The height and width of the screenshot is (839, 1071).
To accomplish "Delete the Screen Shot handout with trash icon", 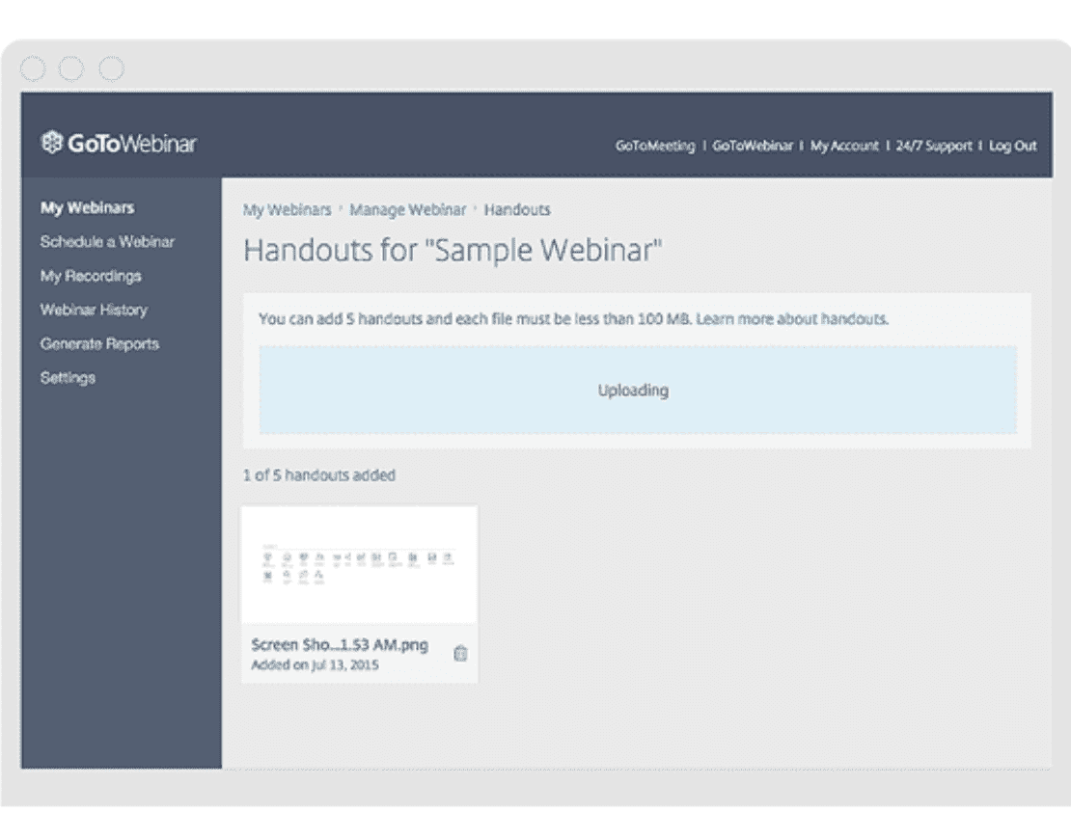I will [x=460, y=654].
